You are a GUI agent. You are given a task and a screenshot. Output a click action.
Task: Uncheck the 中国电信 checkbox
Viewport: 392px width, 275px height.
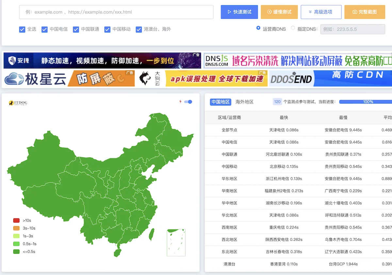pyautogui.click(x=44, y=29)
